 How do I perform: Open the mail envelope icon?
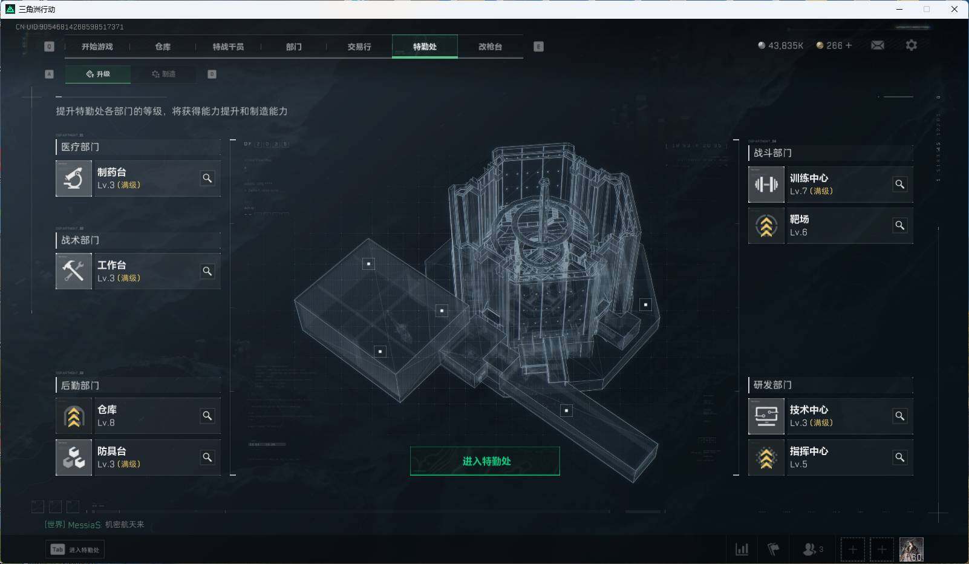(878, 45)
